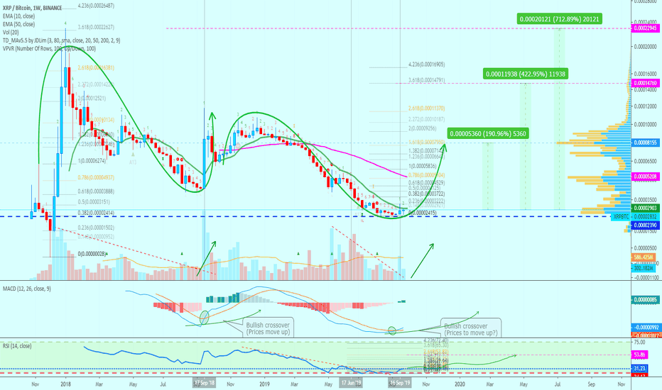This screenshot has width=662, height=390.
Task: Click the 4.236(0.00026487) Fibonacci level label
Action: [x=96, y=6]
